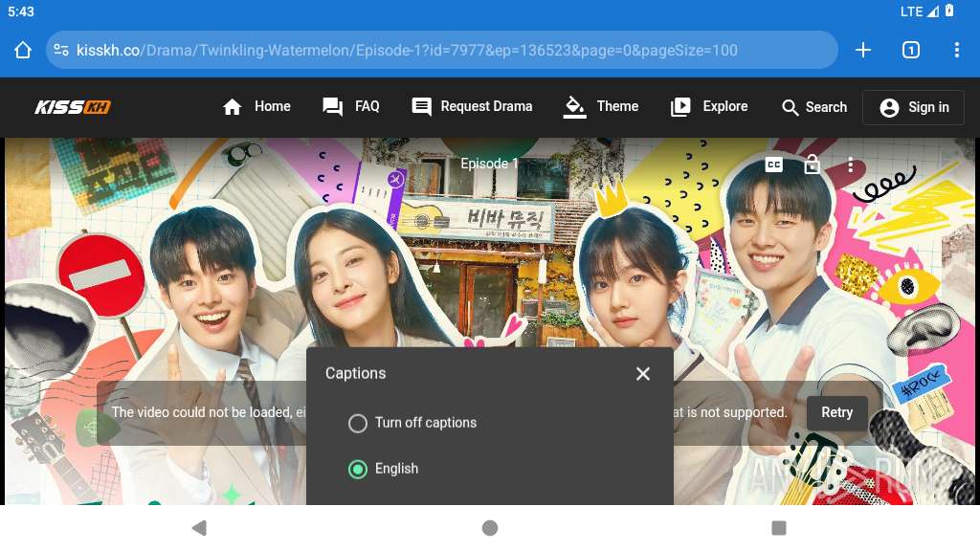Screen dimensions: 980x551
Task: Toggle the CC captions icon in player
Action: tap(773, 165)
